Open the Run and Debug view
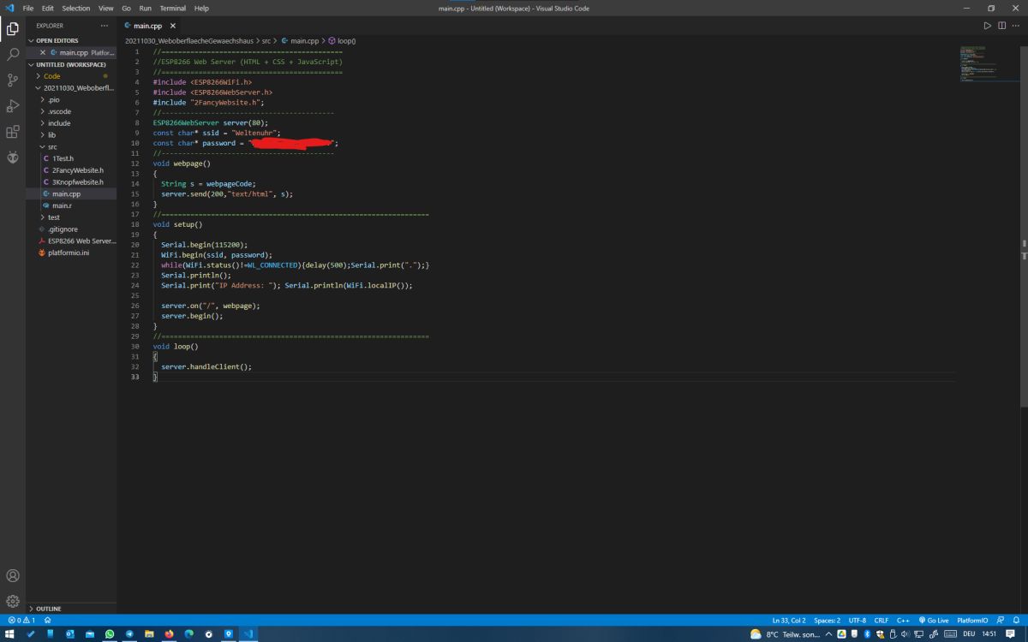Viewport: 1028px width, 642px height. click(x=13, y=106)
